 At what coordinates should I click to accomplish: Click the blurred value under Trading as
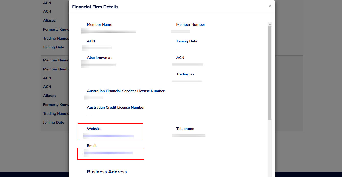tap(187, 81)
